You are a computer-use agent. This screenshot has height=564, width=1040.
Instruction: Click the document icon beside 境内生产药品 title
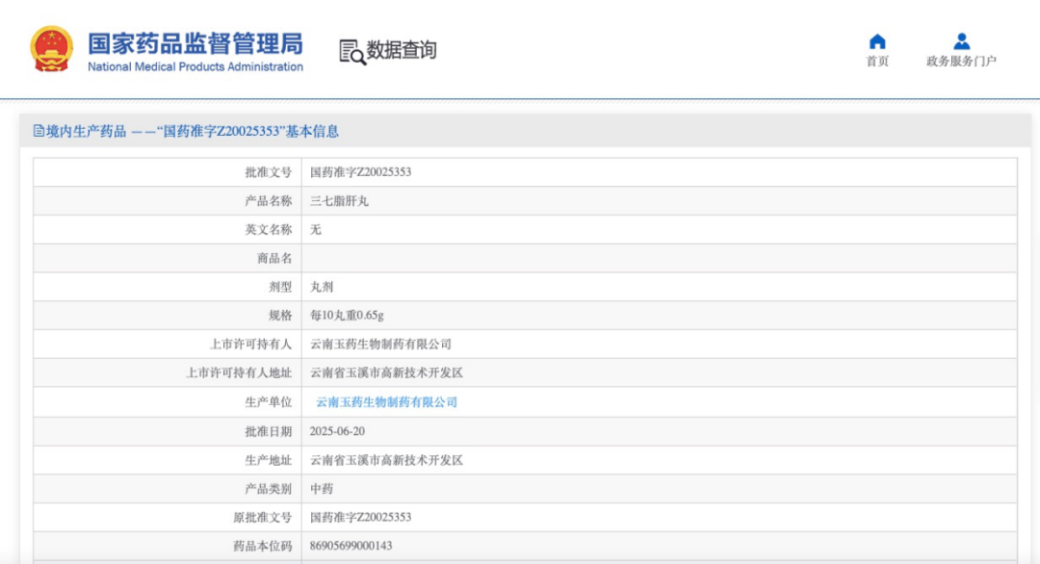tap(36, 130)
